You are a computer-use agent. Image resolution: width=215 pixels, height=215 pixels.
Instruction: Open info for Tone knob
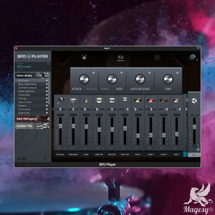177,73
